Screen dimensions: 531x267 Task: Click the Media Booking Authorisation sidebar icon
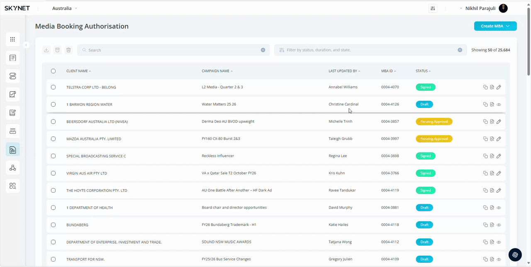pos(12,149)
